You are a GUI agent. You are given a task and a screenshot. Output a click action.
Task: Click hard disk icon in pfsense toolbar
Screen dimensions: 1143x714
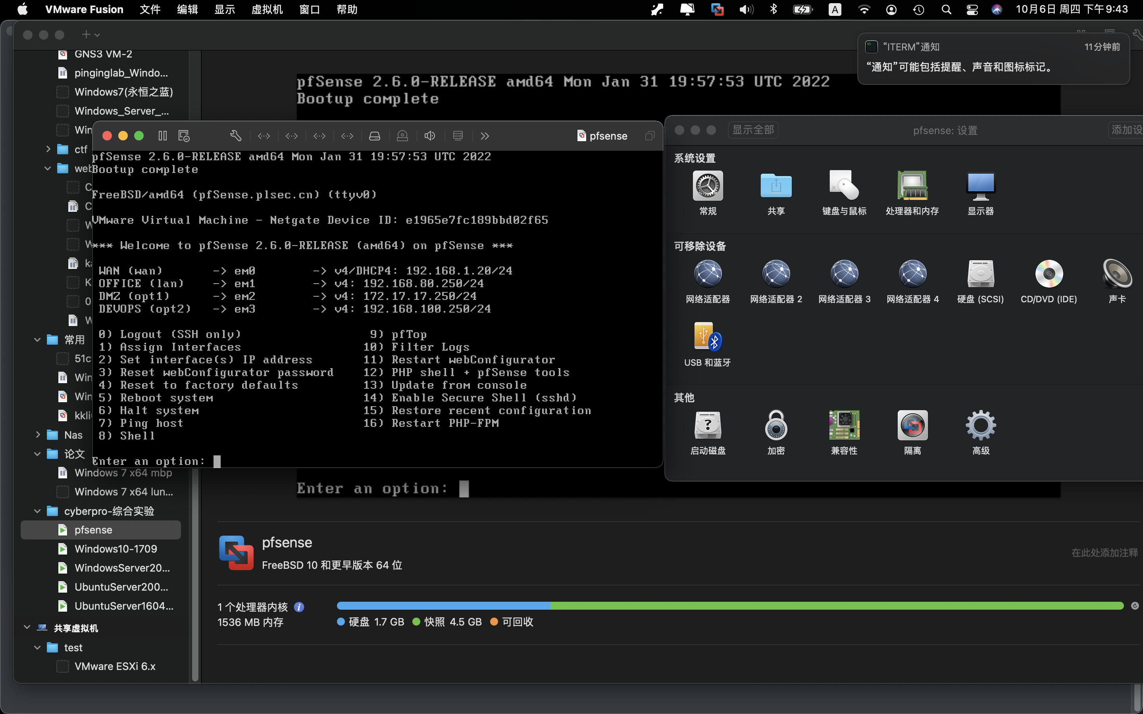coord(375,136)
